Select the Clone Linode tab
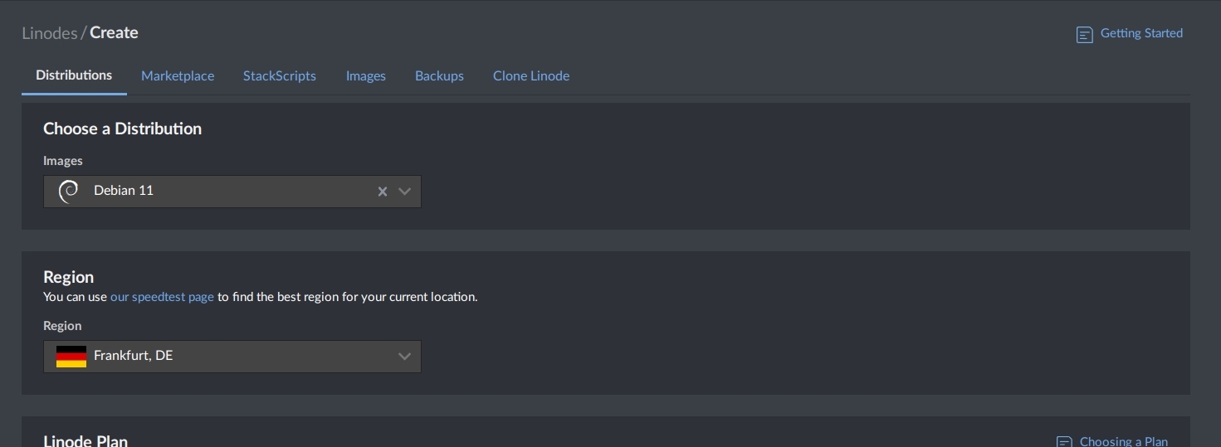The image size is (1221, 447). pyautogui.click(x=531, y=75)
